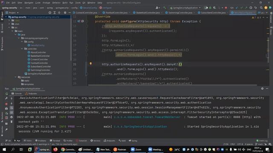Open the Zoom app in taskbar

tap(136, 149)
